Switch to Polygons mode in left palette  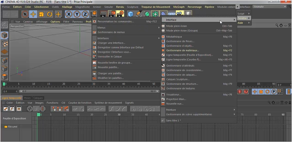tap(4, 76)
